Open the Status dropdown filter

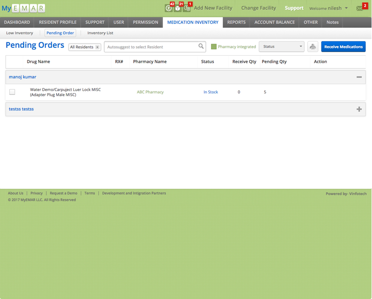(281, 47)
